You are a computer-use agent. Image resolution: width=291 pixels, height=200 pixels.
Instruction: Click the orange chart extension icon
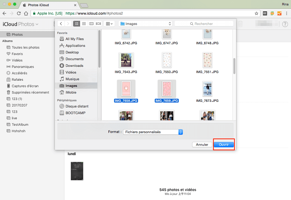pyautogui.click(x=279, y=13)
